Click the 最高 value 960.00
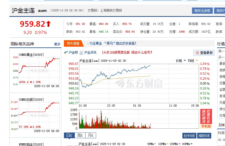This screenshot has width=225, height=146. [x=103, y=24]
